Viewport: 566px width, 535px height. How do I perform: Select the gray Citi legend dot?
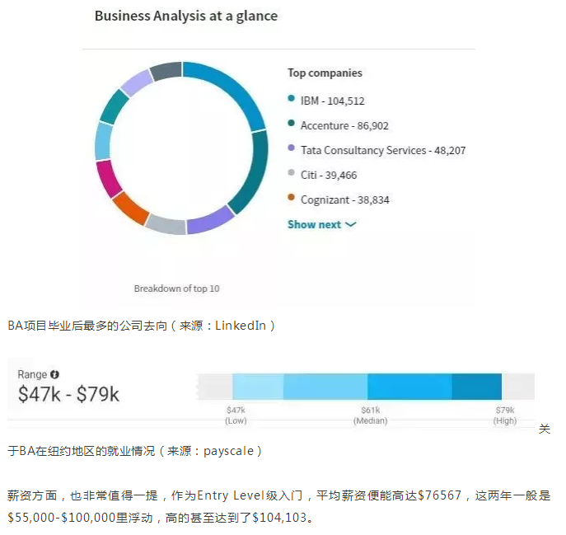point(292,172)
